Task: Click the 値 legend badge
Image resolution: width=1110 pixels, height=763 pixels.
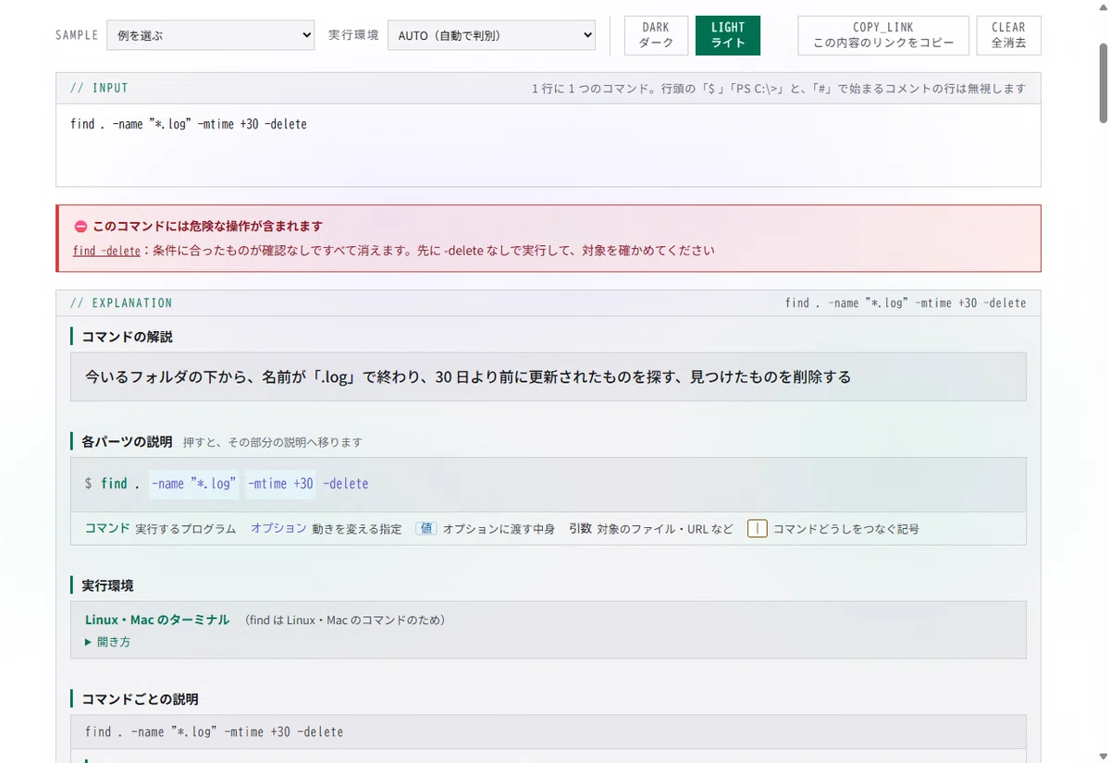Action: [425, 529]
